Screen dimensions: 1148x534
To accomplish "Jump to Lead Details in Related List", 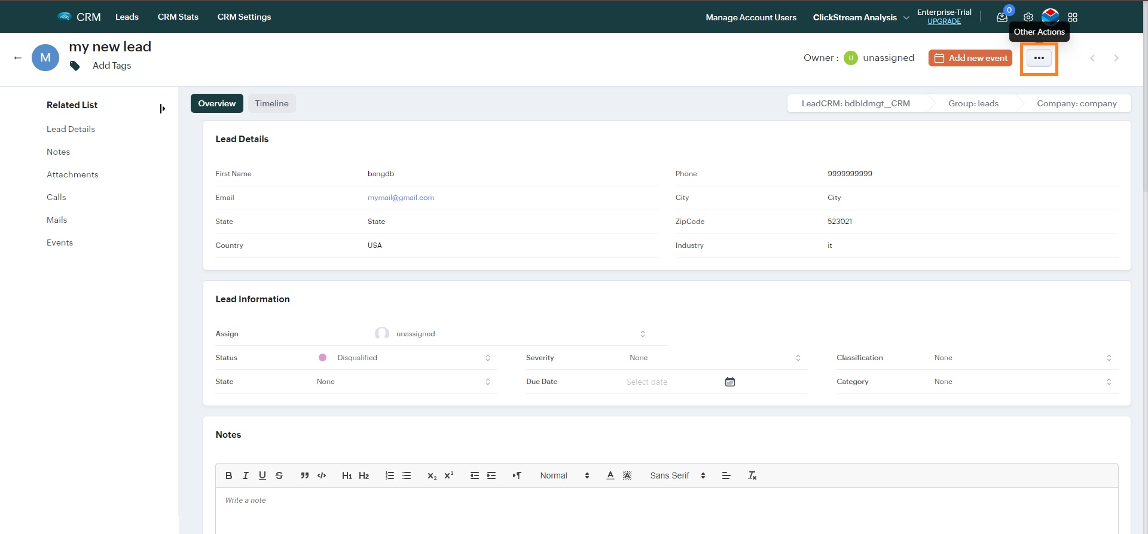I will [71, 129].
